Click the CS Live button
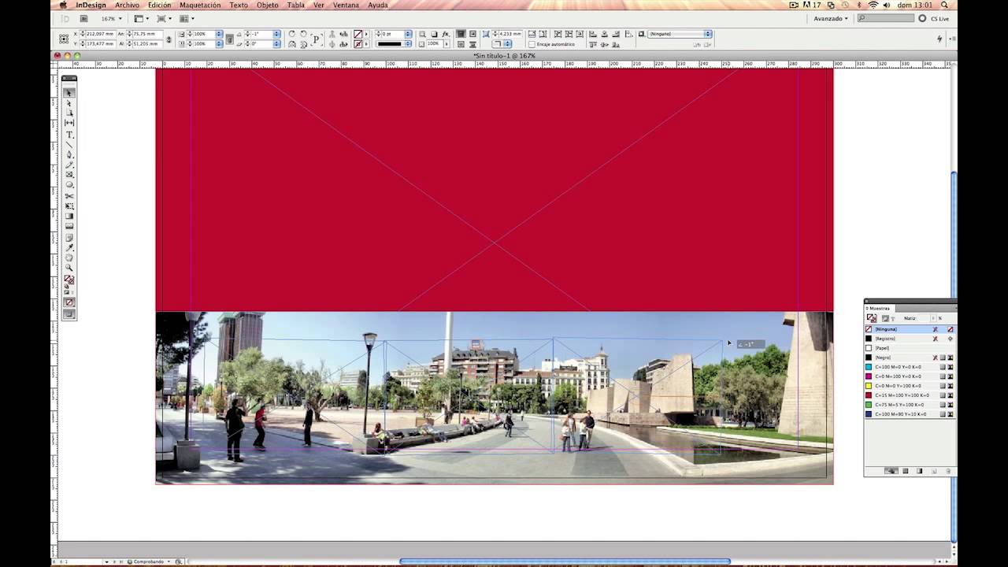Viewport: 1008px width, 567px height. (x=935, y=18)
